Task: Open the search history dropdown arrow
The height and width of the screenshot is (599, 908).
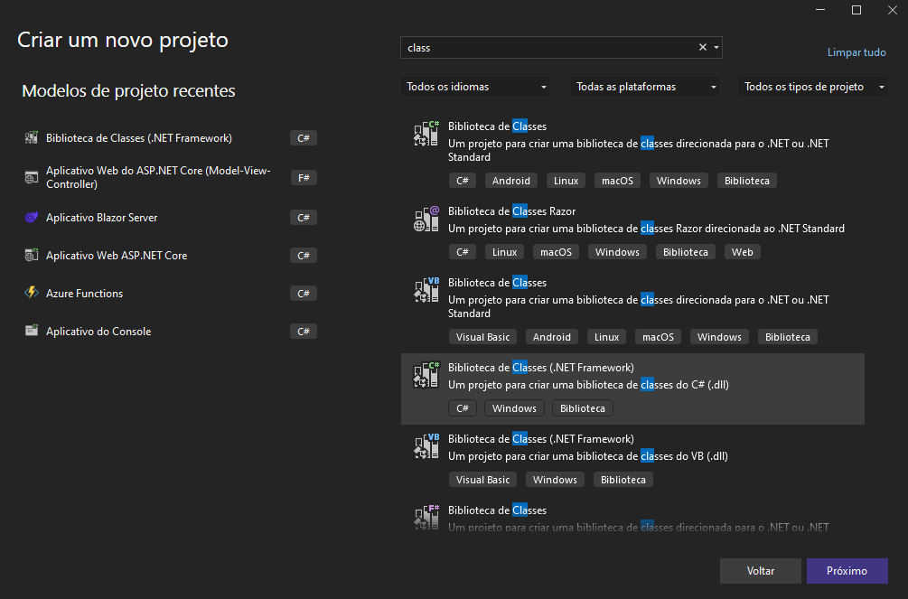Action: tap(716, 48)
